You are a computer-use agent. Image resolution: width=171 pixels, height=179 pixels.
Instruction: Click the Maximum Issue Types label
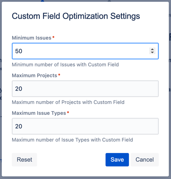[39, 113]
